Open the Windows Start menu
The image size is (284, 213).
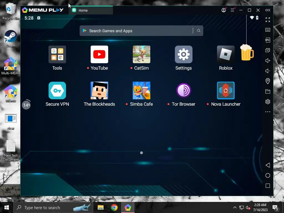pos(7,207)
